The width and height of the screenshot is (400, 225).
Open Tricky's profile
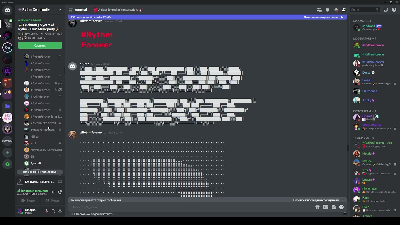pyautogui.click(x=373, y=100)
